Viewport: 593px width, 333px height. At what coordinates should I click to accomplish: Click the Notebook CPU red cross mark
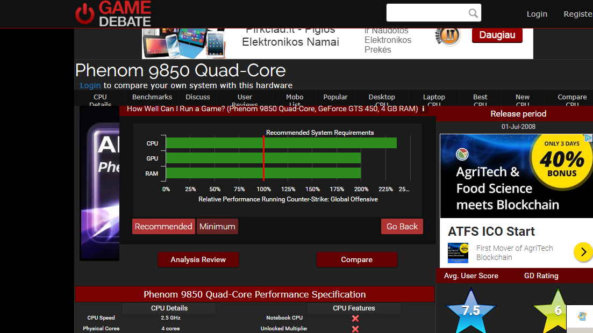point(355,318)
